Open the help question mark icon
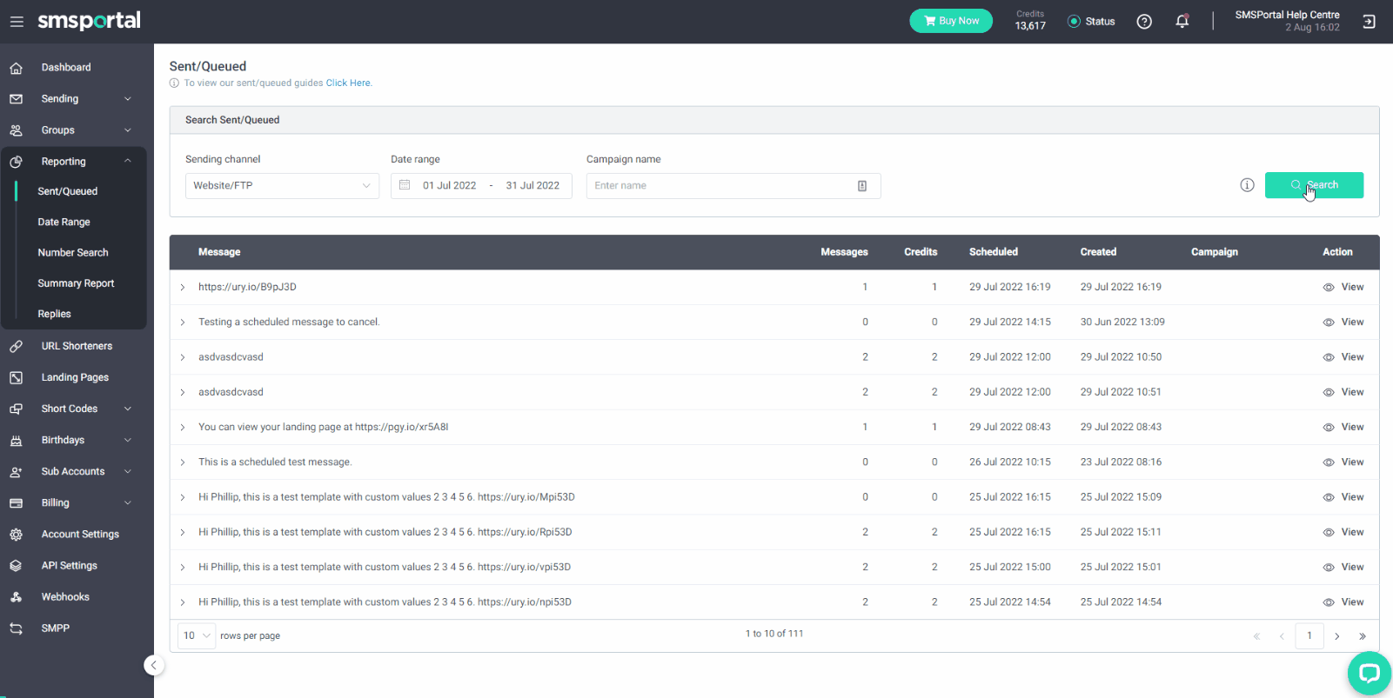 click(1144, 22)
